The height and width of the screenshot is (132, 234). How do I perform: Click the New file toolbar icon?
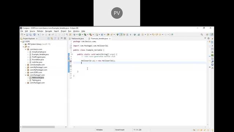(x=22, y=34)
